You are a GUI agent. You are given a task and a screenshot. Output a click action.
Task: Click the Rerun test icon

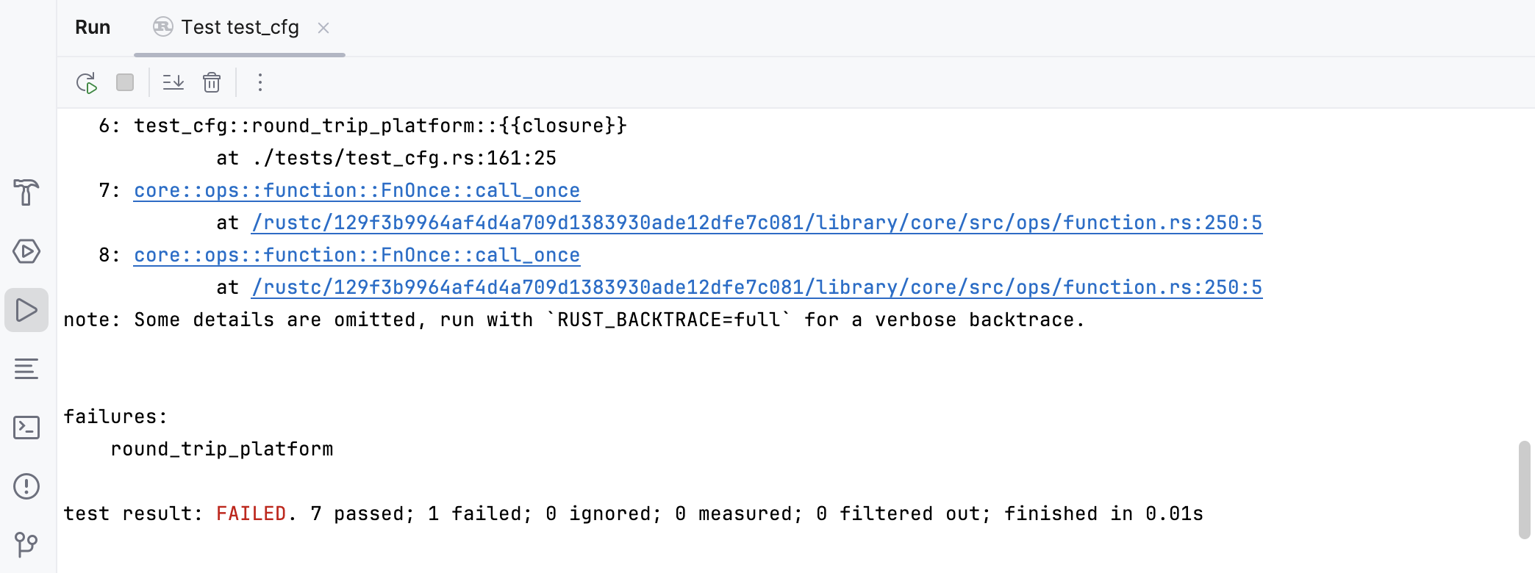[87, 83]
